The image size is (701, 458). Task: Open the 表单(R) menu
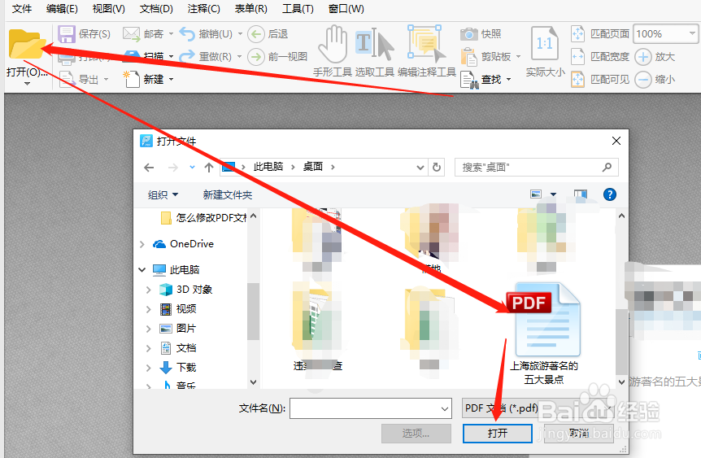(x=250, y=8)
